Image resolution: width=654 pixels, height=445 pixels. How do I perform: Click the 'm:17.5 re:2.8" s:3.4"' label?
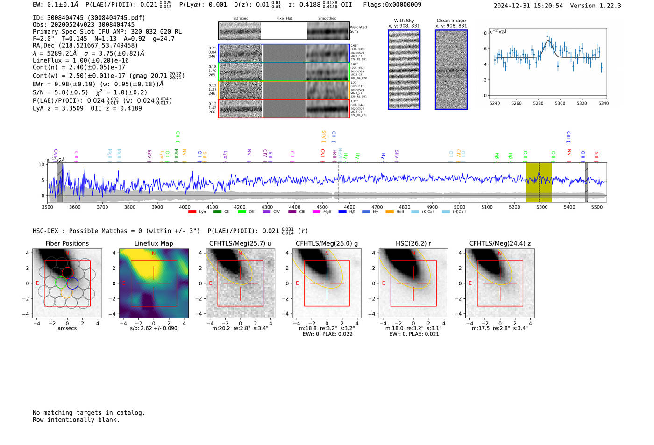point(500,328)
